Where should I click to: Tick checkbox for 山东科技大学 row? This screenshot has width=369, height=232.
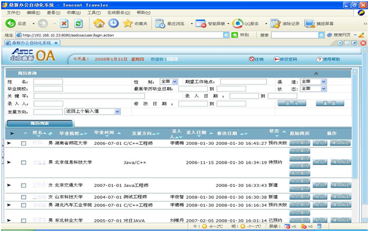coord(24,197)
